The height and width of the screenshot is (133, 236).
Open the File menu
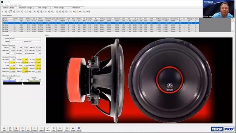pos(2,5)
